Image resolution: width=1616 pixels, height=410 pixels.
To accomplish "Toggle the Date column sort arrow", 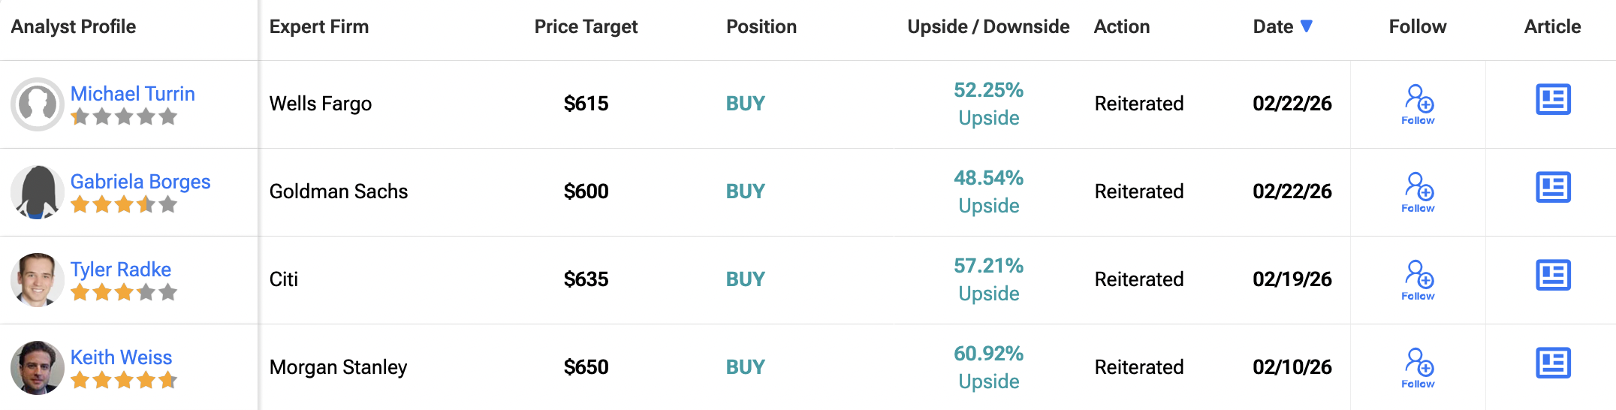I will 1307,26.
